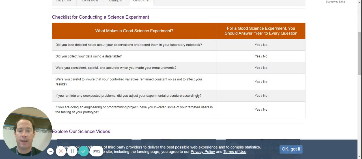The width and height of the screenshot is (362, 159).
Task: Open the Terms of Use link
Action: 235,152
